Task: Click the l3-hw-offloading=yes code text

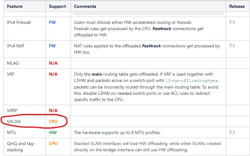Action: [192, 80]
